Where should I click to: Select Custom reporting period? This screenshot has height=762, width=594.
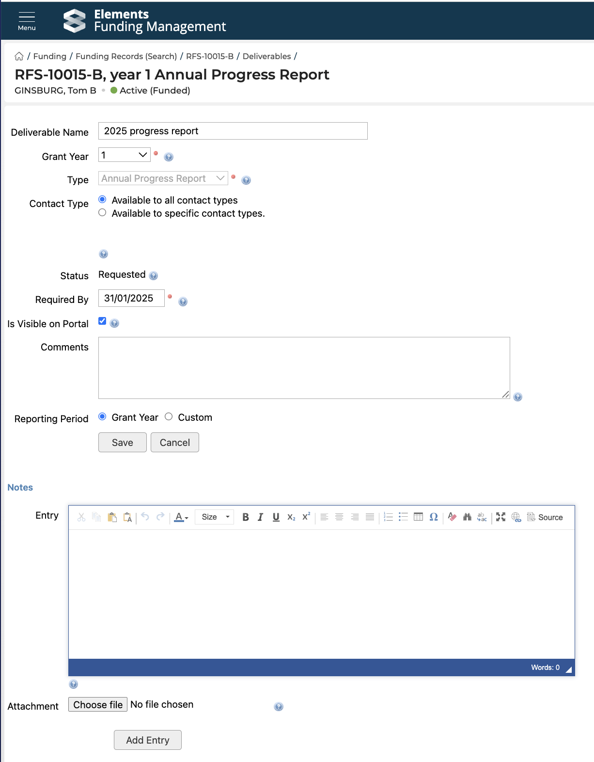(x=169, y=417)
